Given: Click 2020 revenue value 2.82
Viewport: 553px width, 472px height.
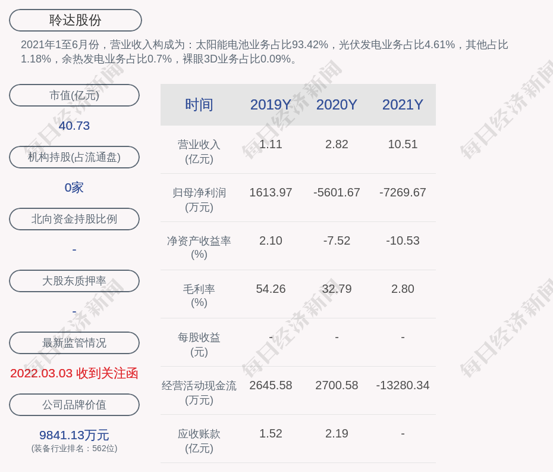Looking at the screenshot, I should click(337, 145).
